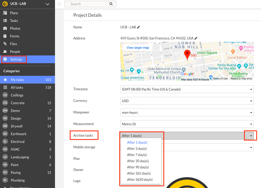Click the Archive tasks dropdown arrow
Image resolution: width=261 pixels, height=188 pixels.
(x=251, y=136)
